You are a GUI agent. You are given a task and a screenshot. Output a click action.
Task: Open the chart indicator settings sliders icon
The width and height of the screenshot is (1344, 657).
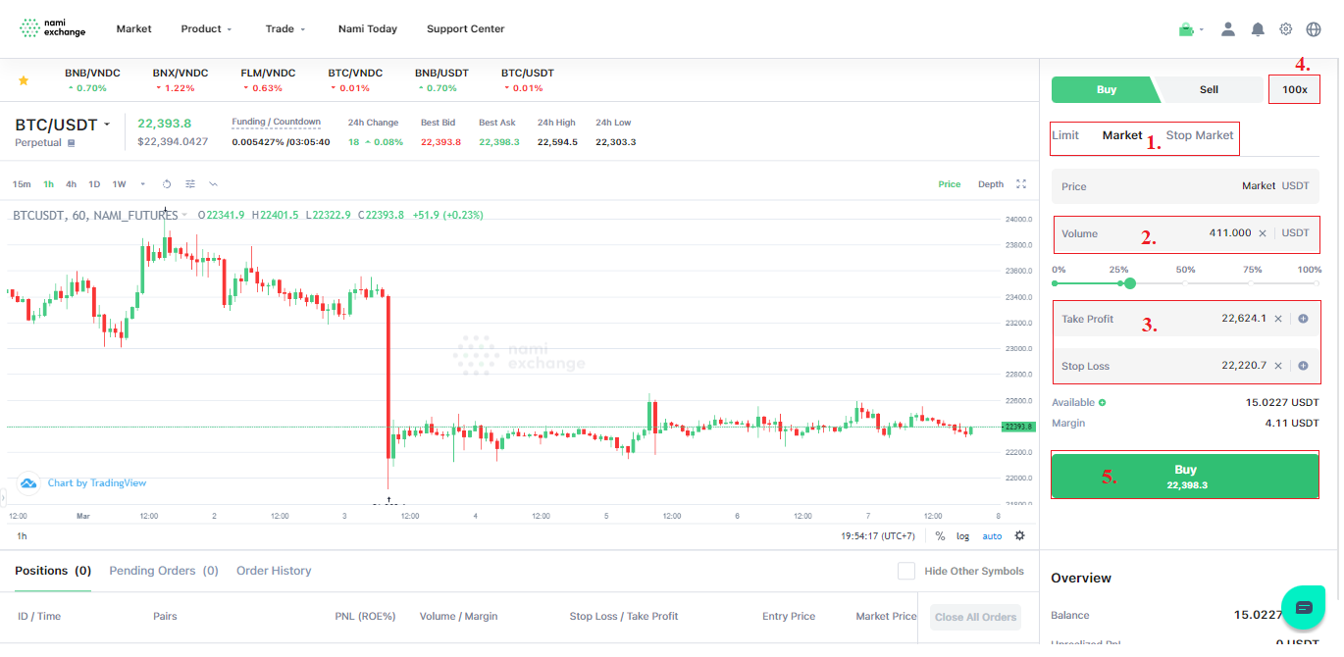coord(190,183)
